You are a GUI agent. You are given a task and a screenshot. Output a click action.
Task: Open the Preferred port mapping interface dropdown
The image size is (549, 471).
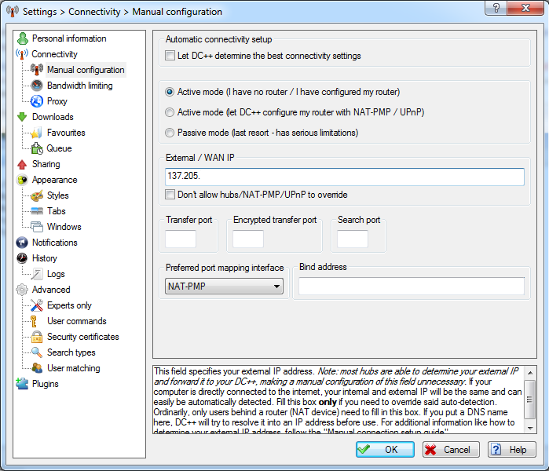pyautogui.click(x=224, y=287)
